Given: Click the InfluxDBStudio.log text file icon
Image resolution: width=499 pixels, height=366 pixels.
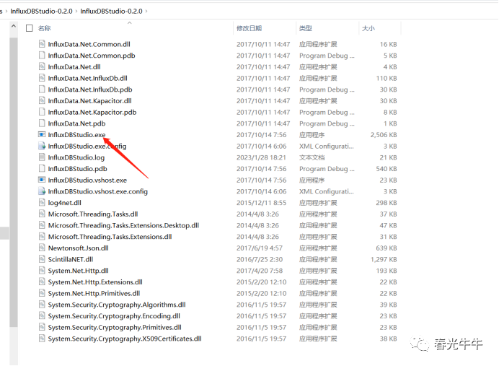Looking at the screenshot, I should tap(42, 157).
